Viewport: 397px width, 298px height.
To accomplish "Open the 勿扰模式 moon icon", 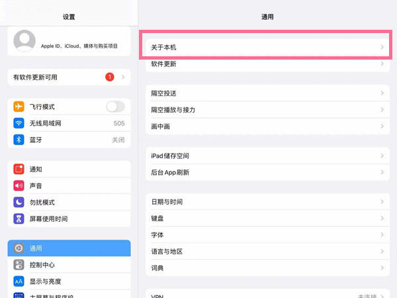I will (x=19, y=202).
